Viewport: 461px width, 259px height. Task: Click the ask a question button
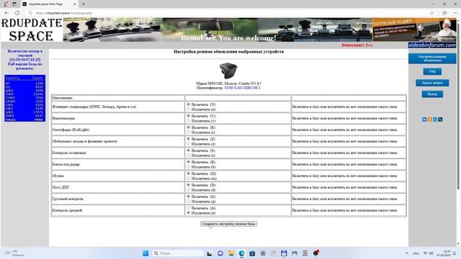[432, 83]
